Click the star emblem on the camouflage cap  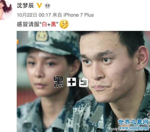coord(41,36)
